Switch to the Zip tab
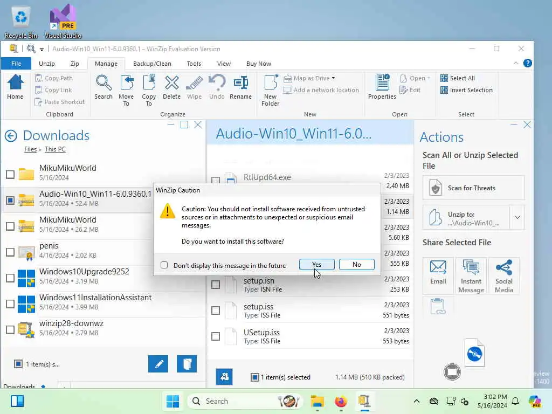The width and height of the screenshot is (552, 414). (74, 64)
